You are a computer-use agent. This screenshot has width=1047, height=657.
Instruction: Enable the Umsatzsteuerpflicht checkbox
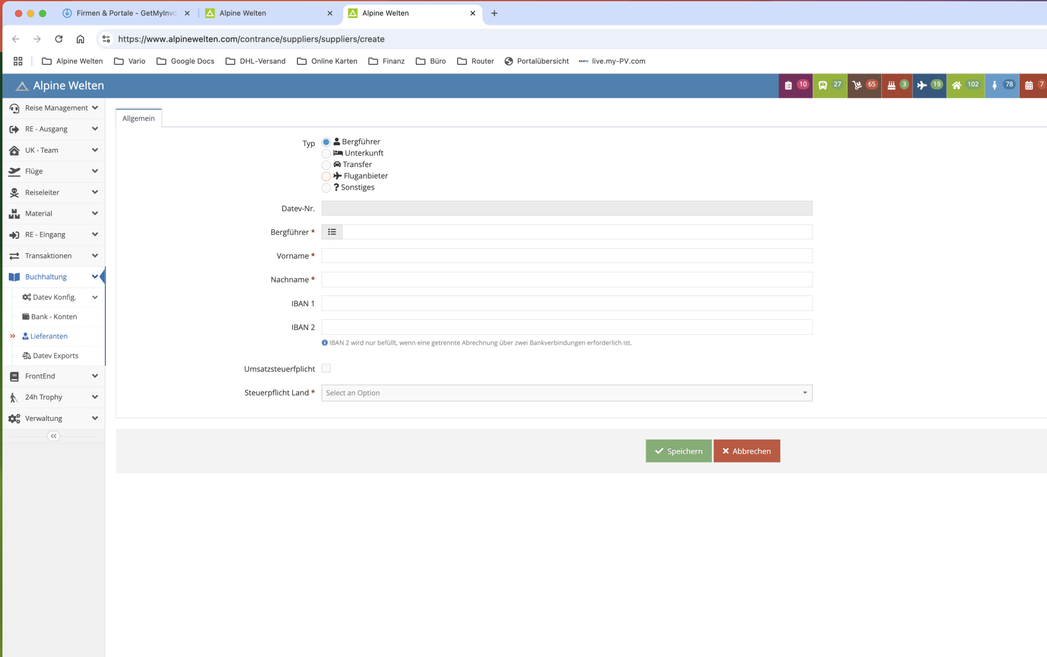point(326,368)
